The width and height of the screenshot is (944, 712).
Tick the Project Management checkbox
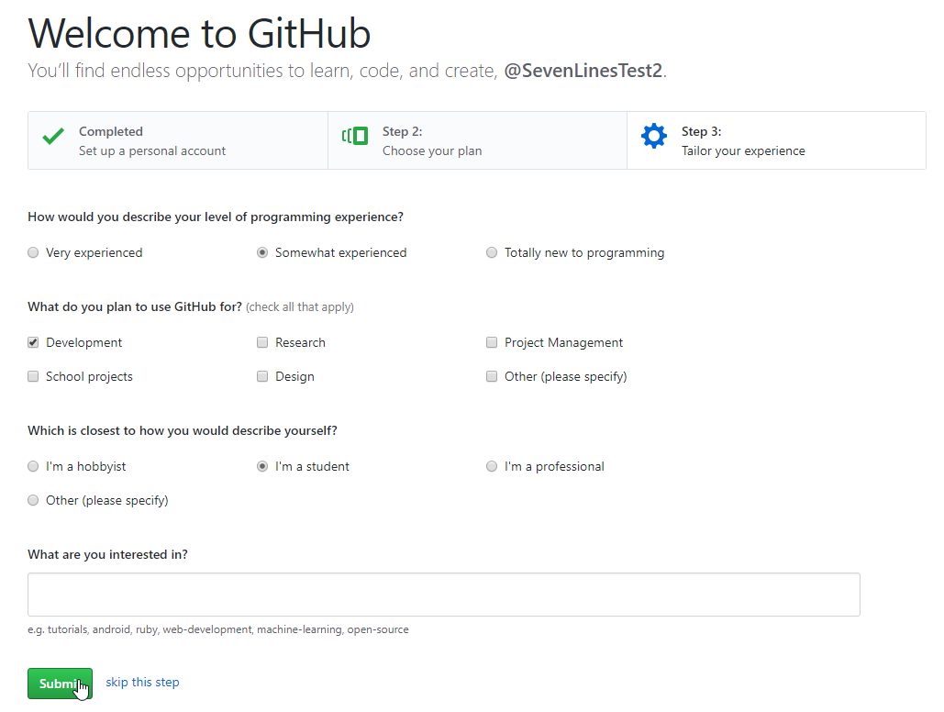[493, 343]
